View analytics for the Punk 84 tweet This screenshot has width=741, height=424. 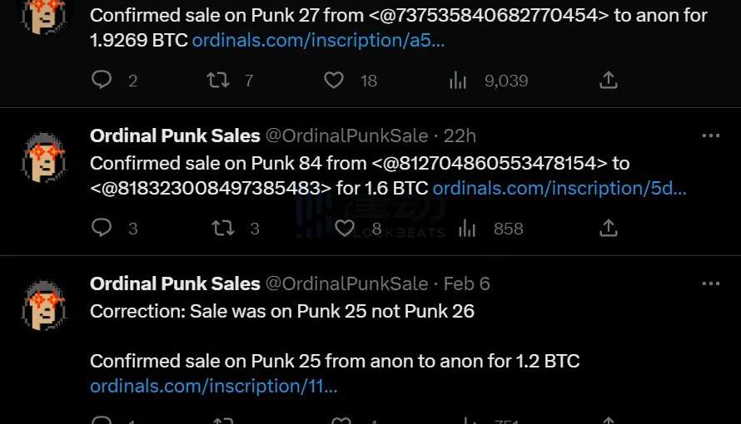(x=467, y=228)
